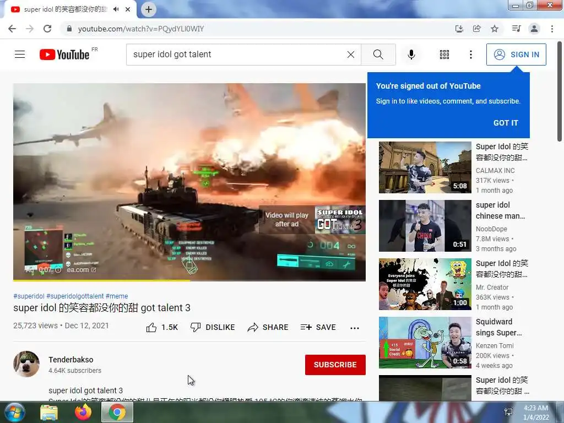The image size is (564, 423).
Task: Visit the ea.com advertiser link
Action: coord(82,270)
